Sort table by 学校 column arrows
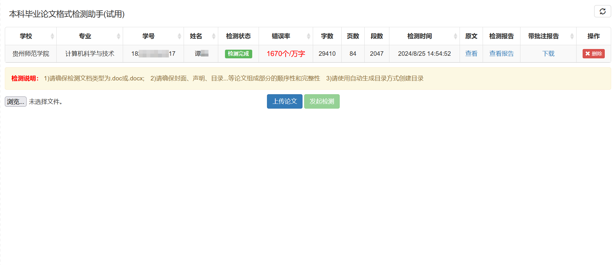615x265 pixels. pos(52,36)
